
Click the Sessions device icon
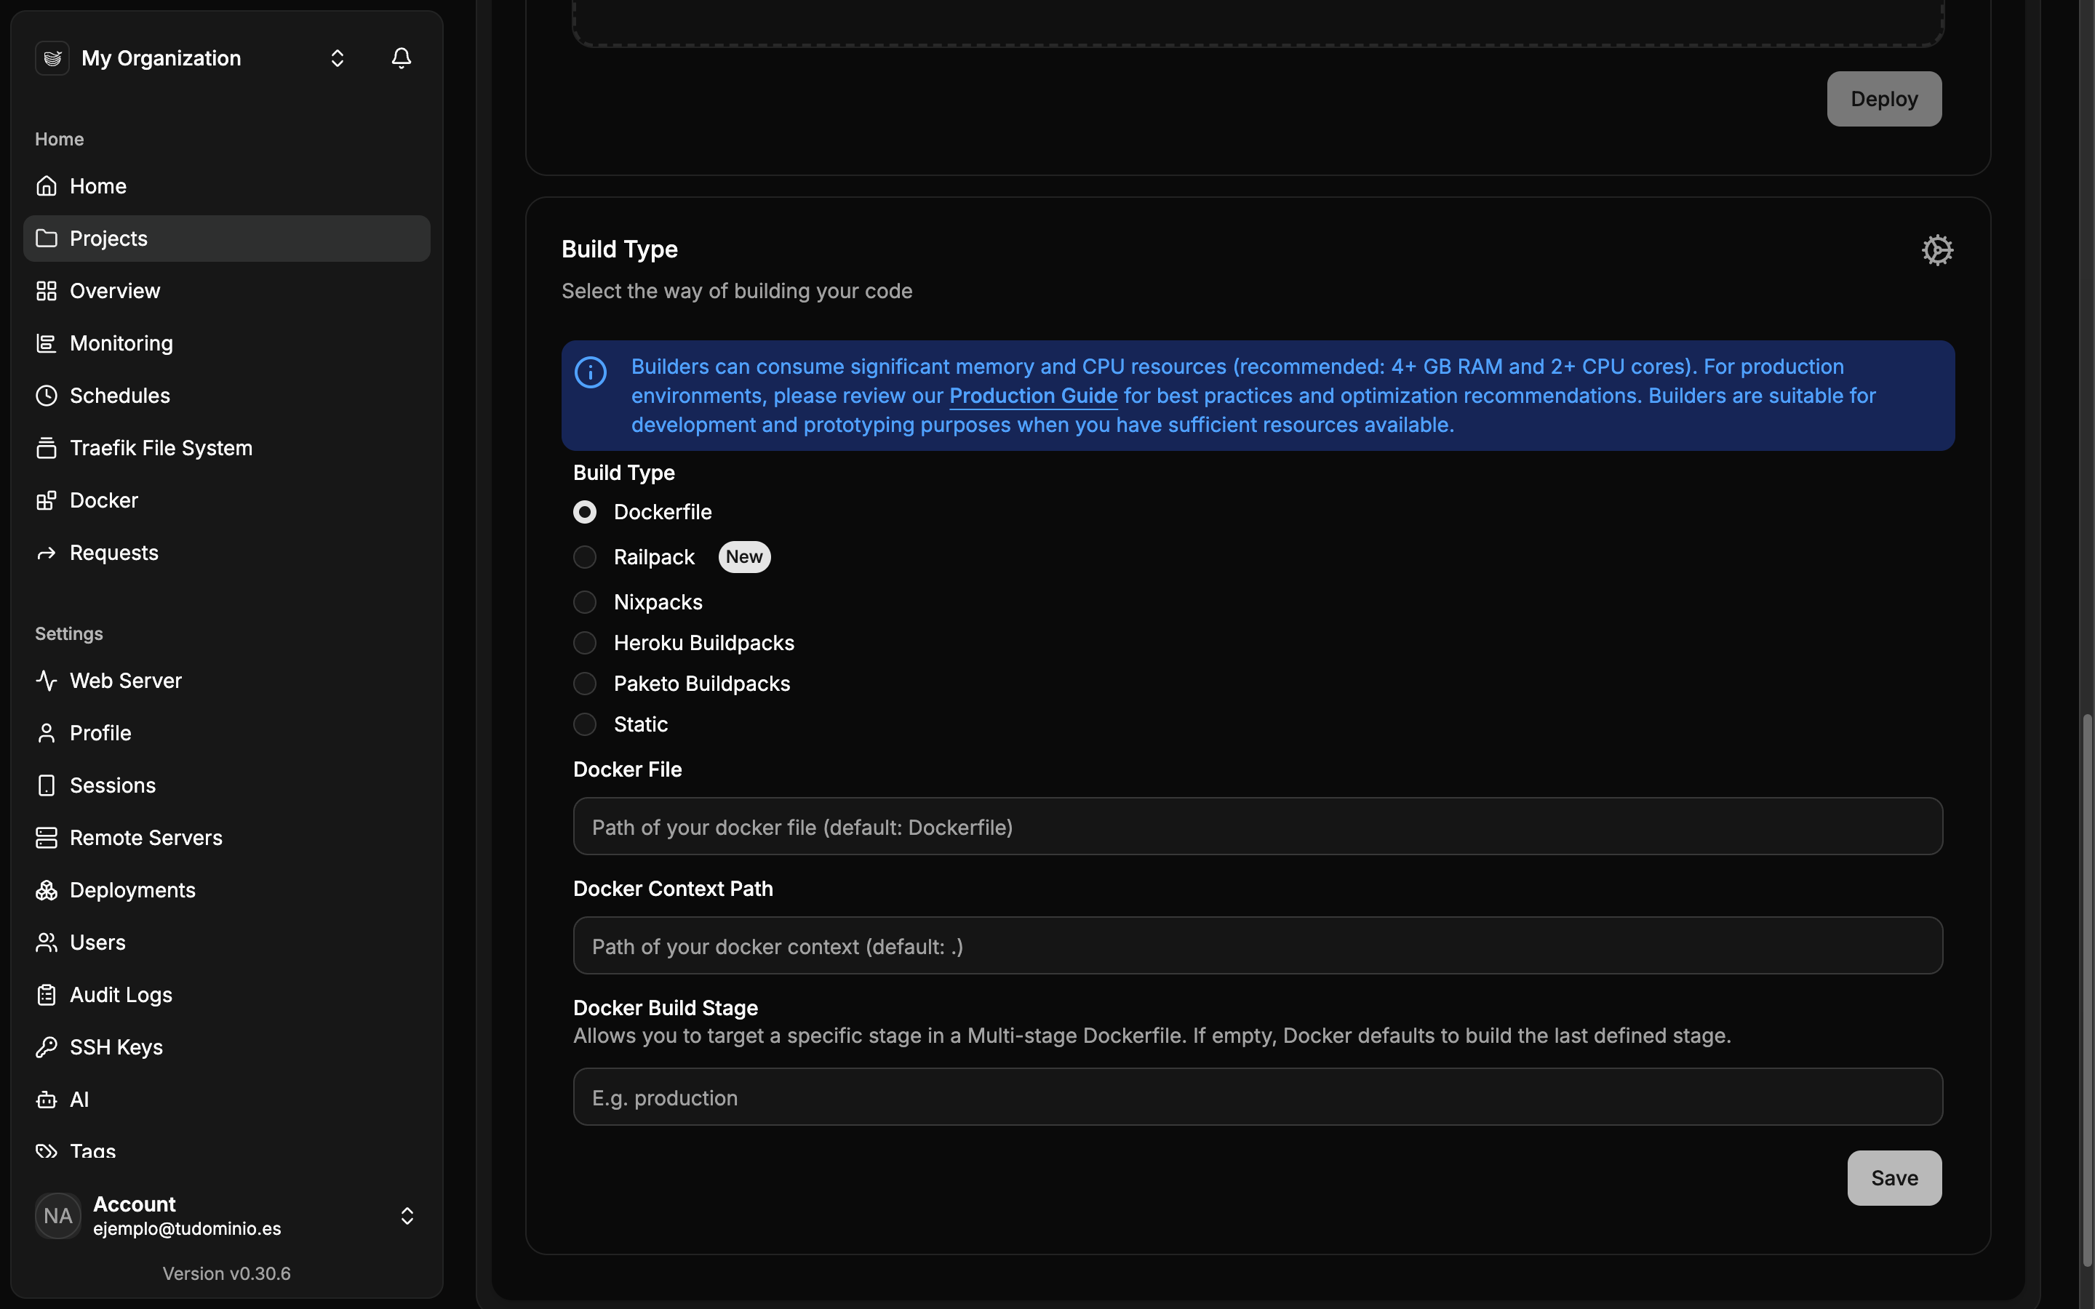pyautogui.click(x=47, y=785)
